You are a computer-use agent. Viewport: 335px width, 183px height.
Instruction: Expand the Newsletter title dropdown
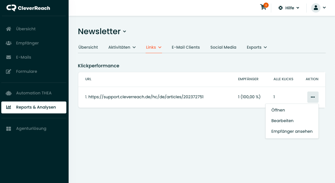(x=124, y=32)
